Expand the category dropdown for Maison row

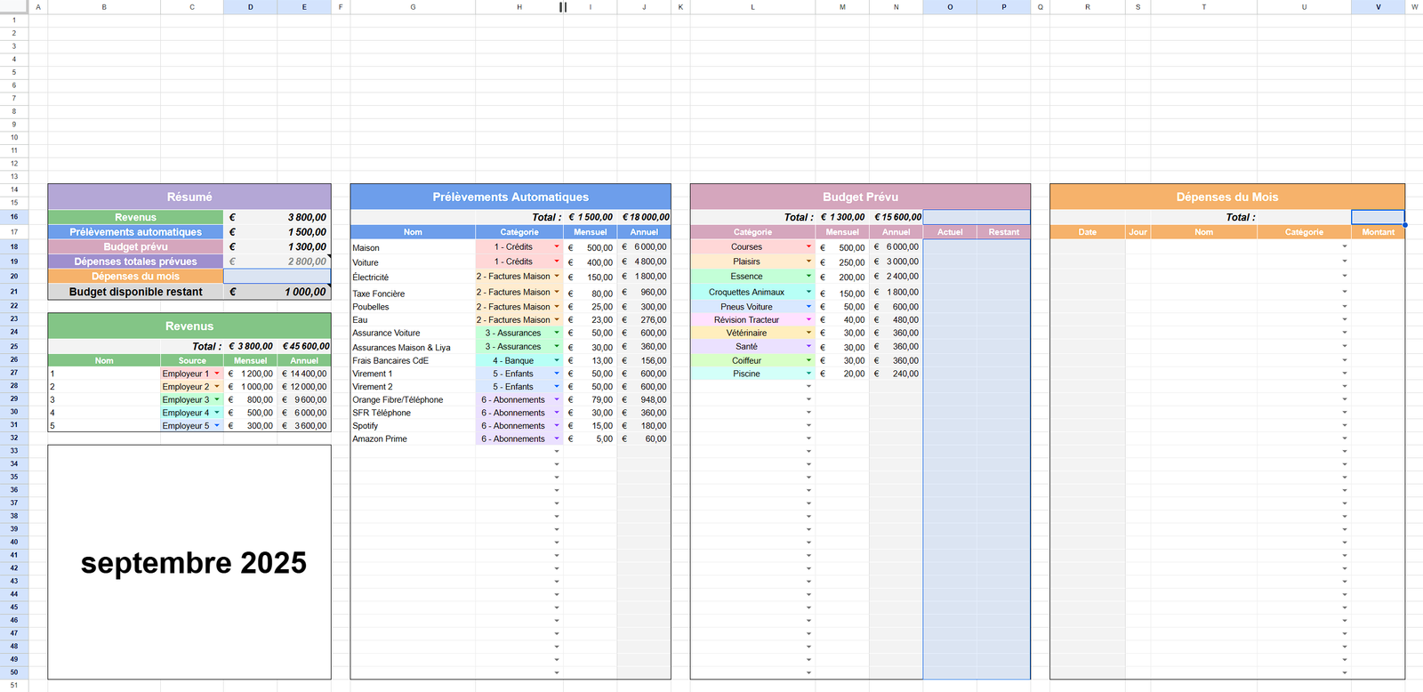point(557,247)
